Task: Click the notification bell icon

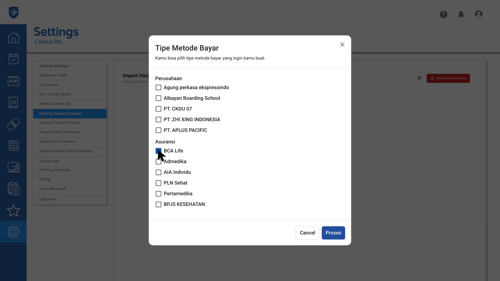Action: [461, 14]
